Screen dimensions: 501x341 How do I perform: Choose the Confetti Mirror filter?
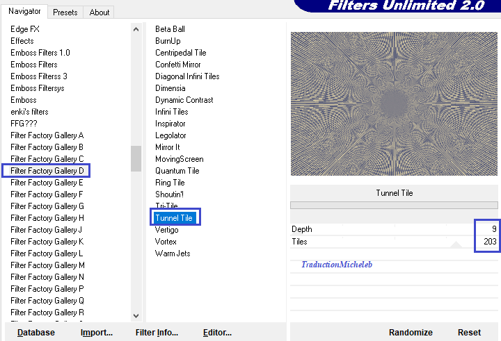pos(178,65)
